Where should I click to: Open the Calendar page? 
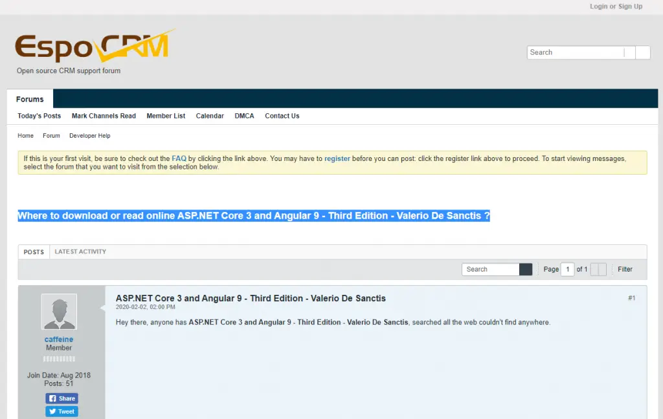(210, 116)
